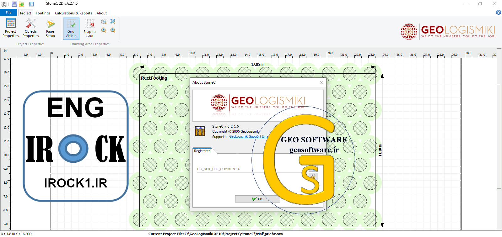Image resolution: width=502 pixels, height=237 pixels.
Task: Toggle Snap to Grid
Action: click(x=89, y=29)
